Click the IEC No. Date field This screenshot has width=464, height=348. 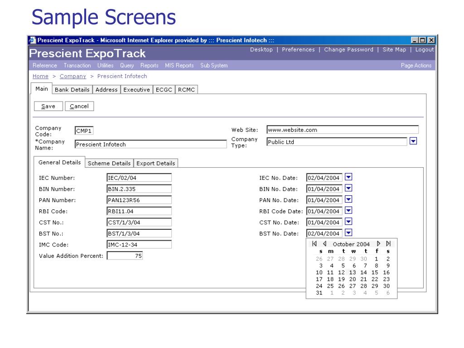pos(324,178)
